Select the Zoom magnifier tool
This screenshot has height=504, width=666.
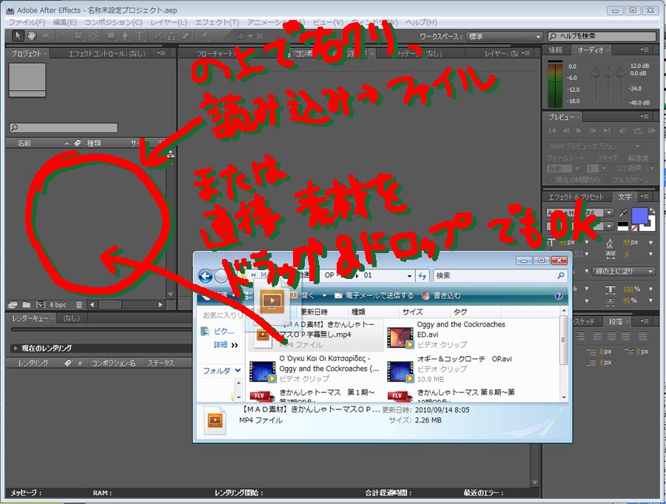coord(46,36)
